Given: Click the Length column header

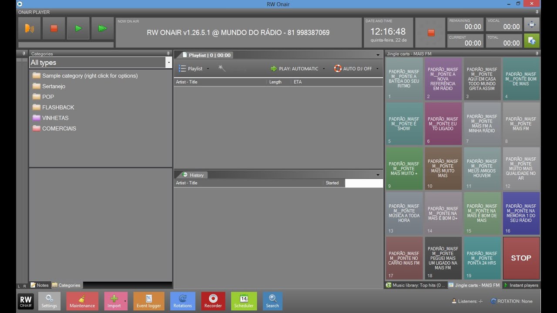Looking at the screenshot, I should 278,82.
